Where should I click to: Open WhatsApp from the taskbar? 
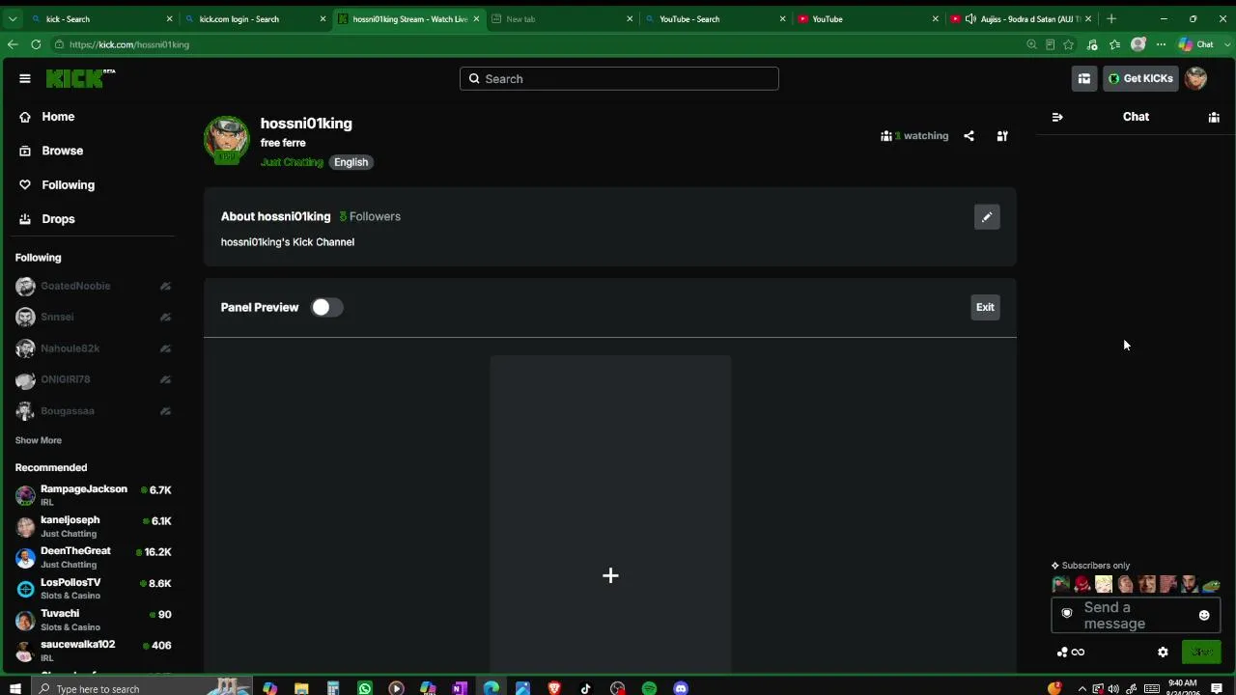tap(364, 688)
